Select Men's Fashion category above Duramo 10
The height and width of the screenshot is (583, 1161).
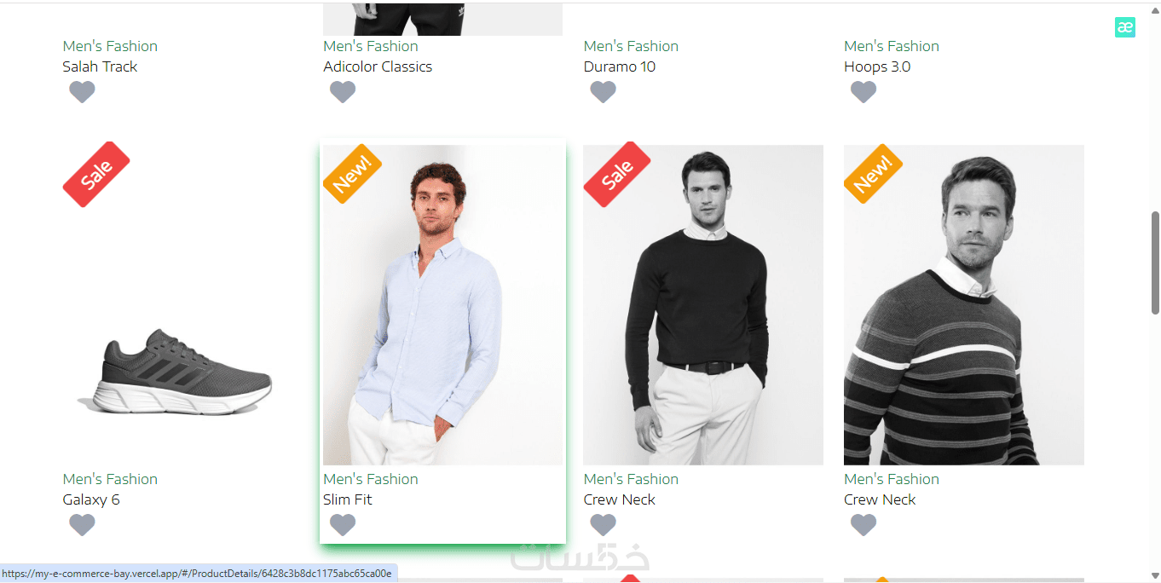pos(631,46)
